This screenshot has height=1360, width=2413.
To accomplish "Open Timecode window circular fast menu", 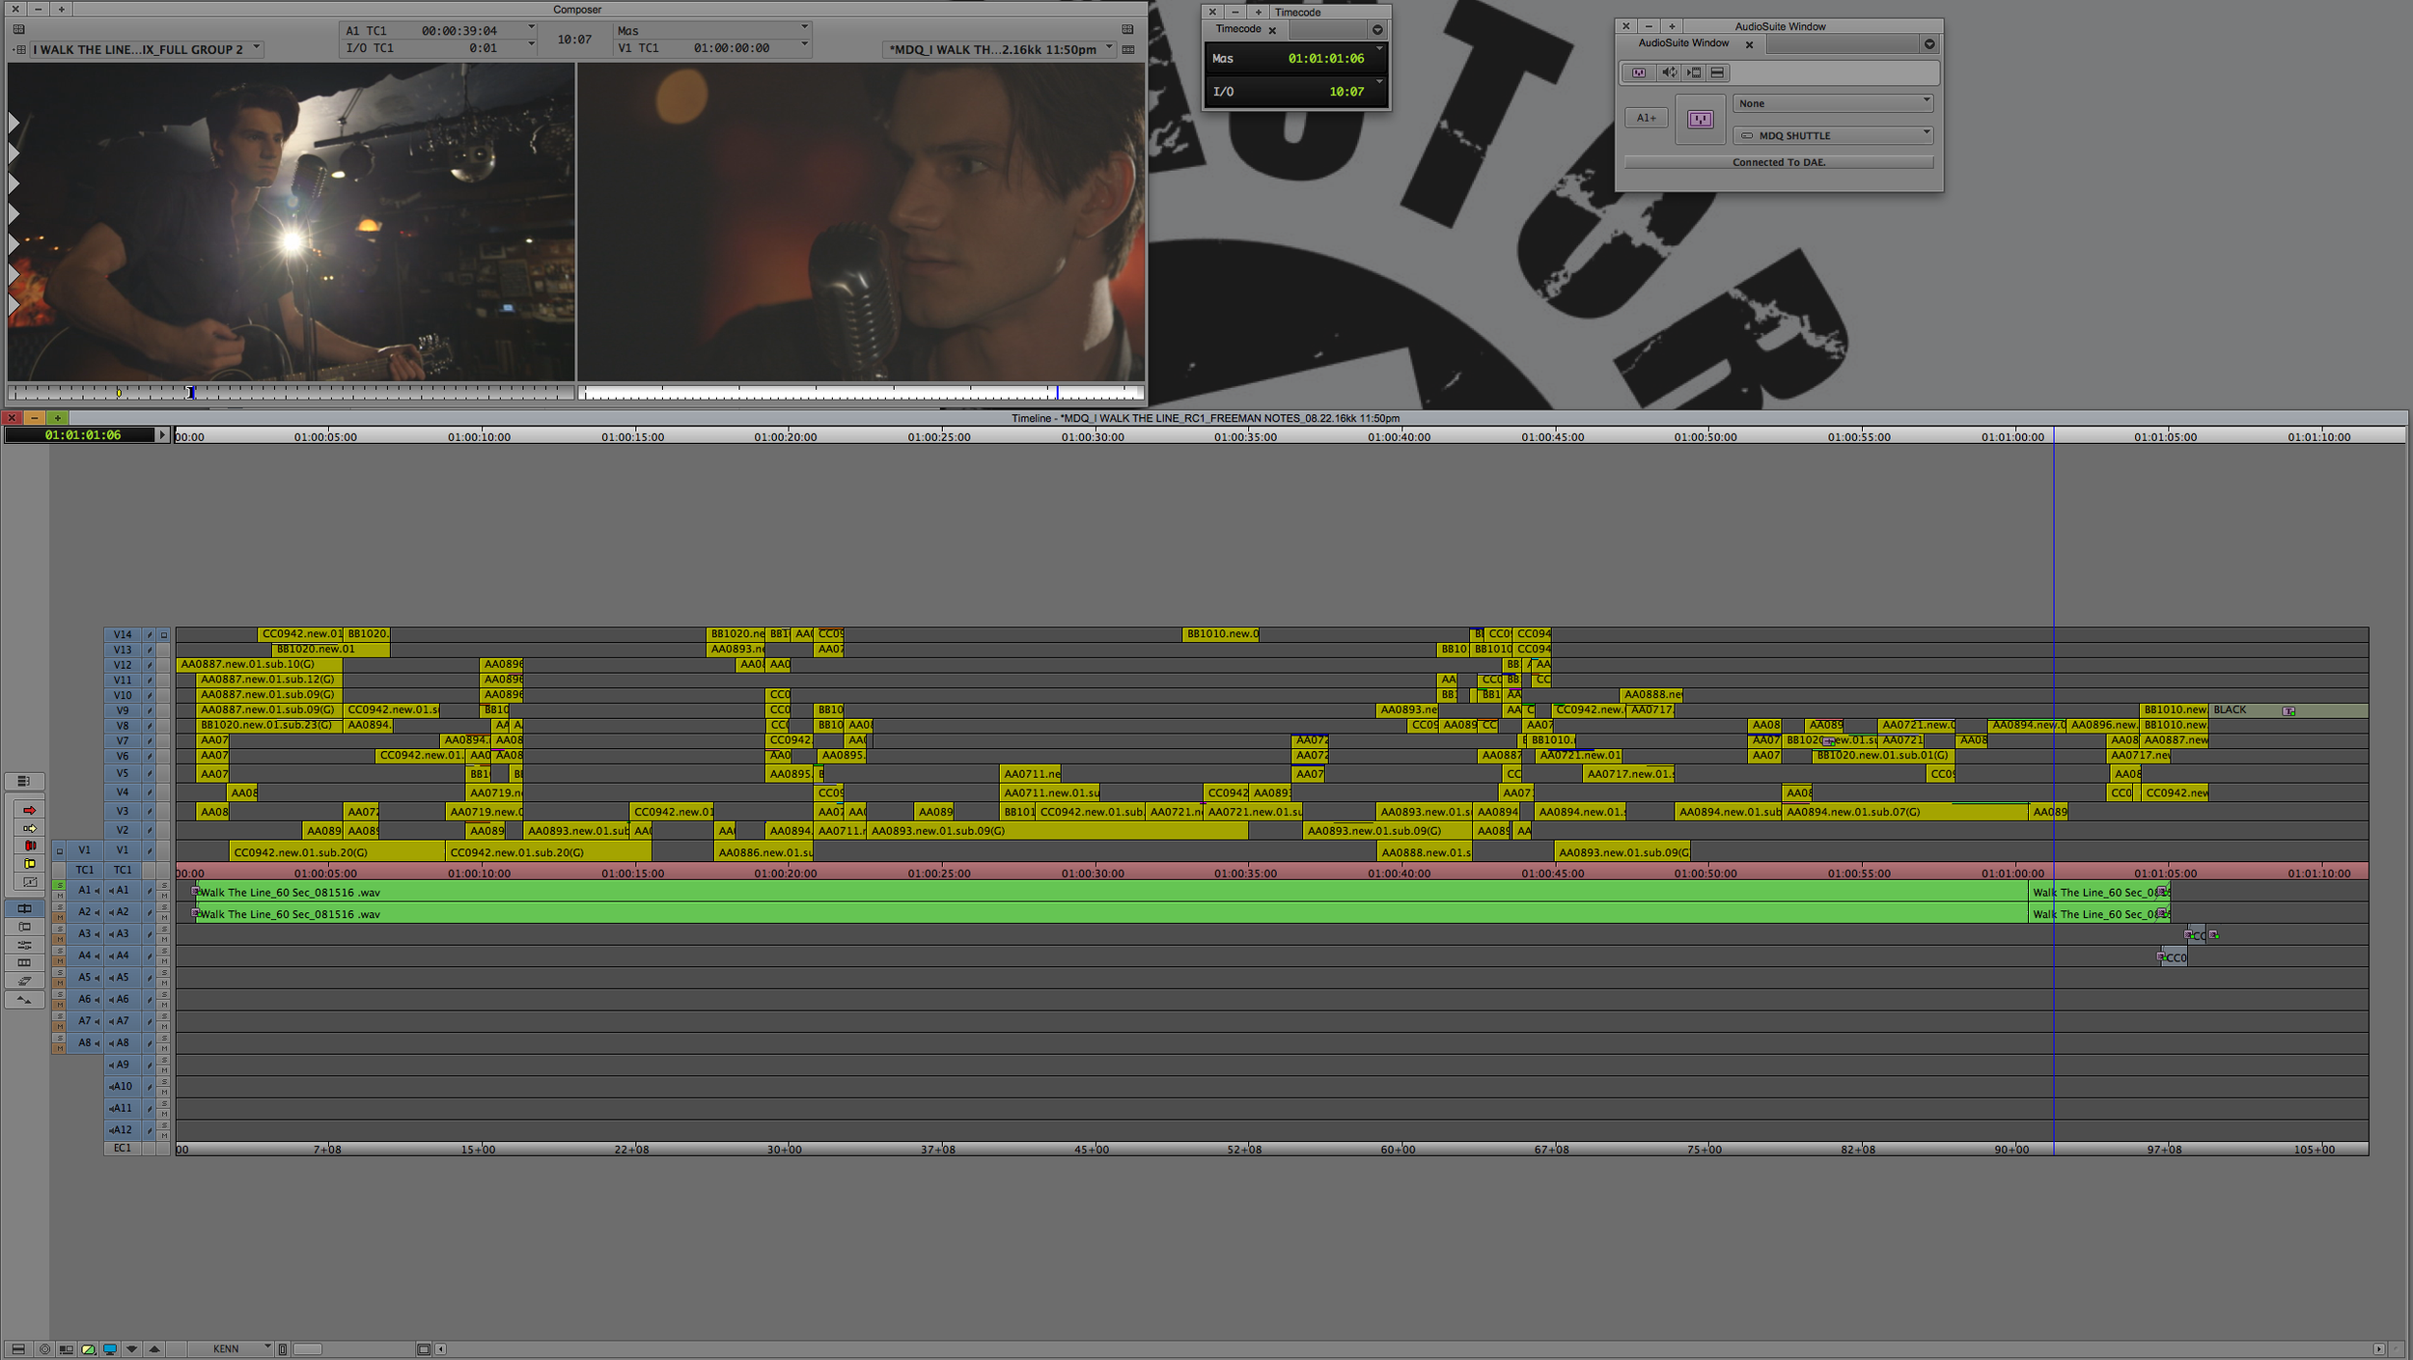I will (1377, 30).
